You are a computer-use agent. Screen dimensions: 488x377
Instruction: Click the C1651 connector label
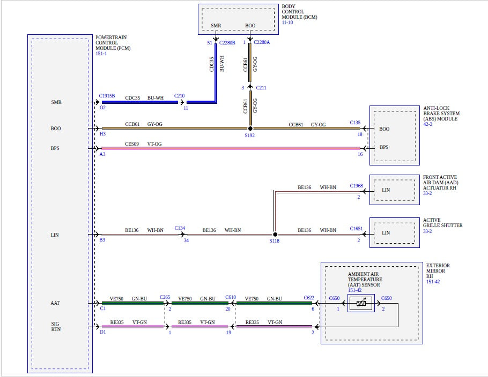point(357,229)
